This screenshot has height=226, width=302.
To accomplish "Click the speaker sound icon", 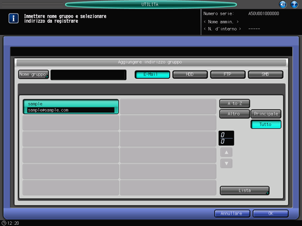I will [x=283, y=4].
